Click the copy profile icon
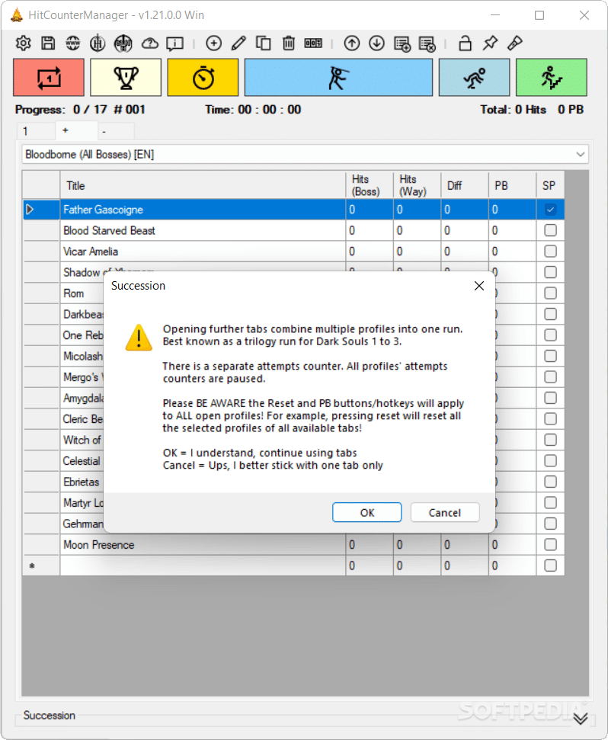The image size is (608, 740). tap(263, 43)
